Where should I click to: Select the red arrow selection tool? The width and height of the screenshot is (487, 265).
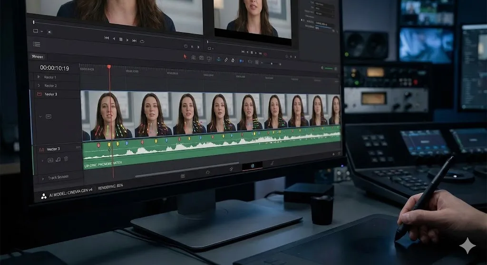[x=185, y=57]
